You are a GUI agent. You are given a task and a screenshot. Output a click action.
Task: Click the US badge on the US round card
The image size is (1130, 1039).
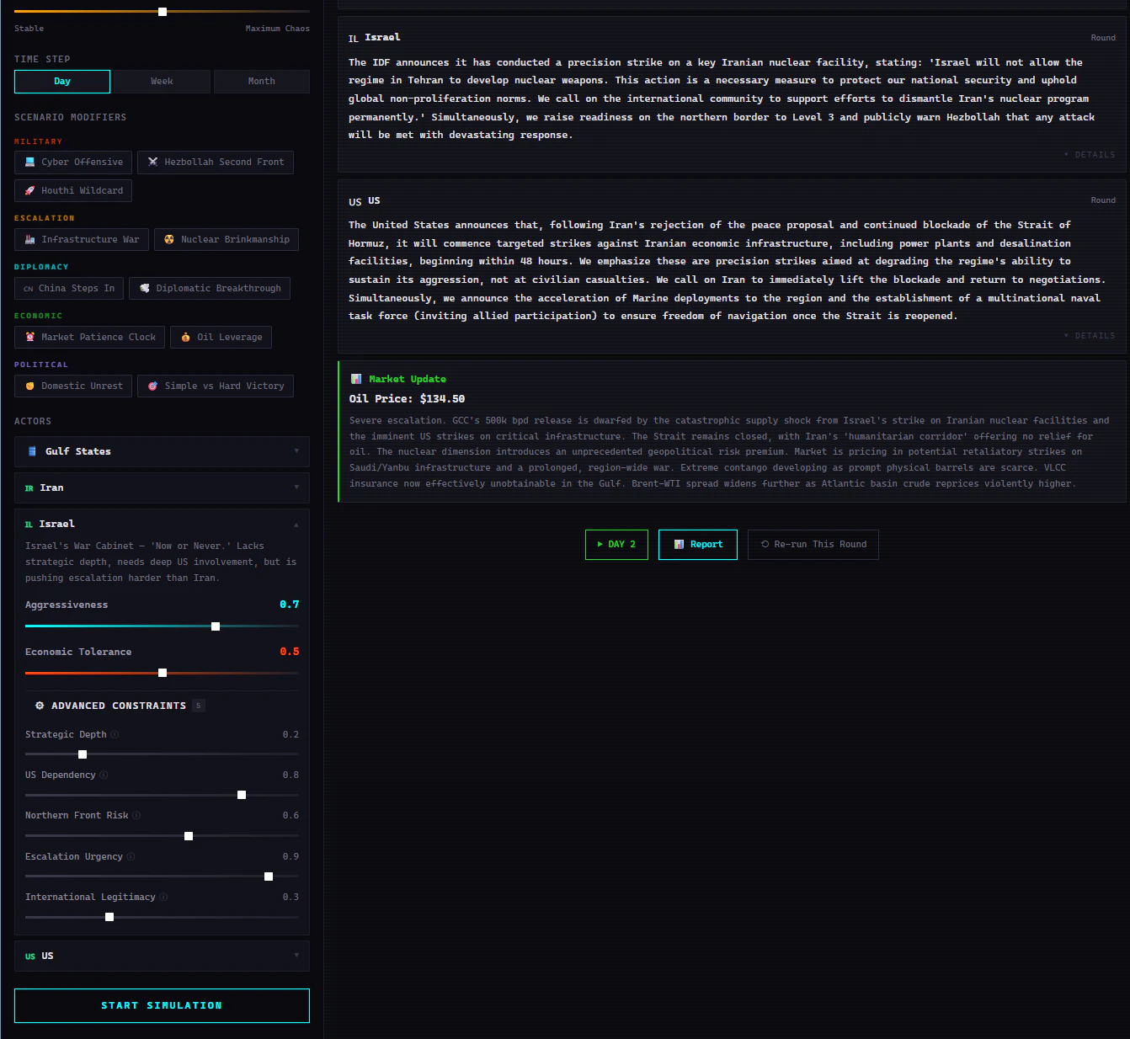click(x=355, y=202)
